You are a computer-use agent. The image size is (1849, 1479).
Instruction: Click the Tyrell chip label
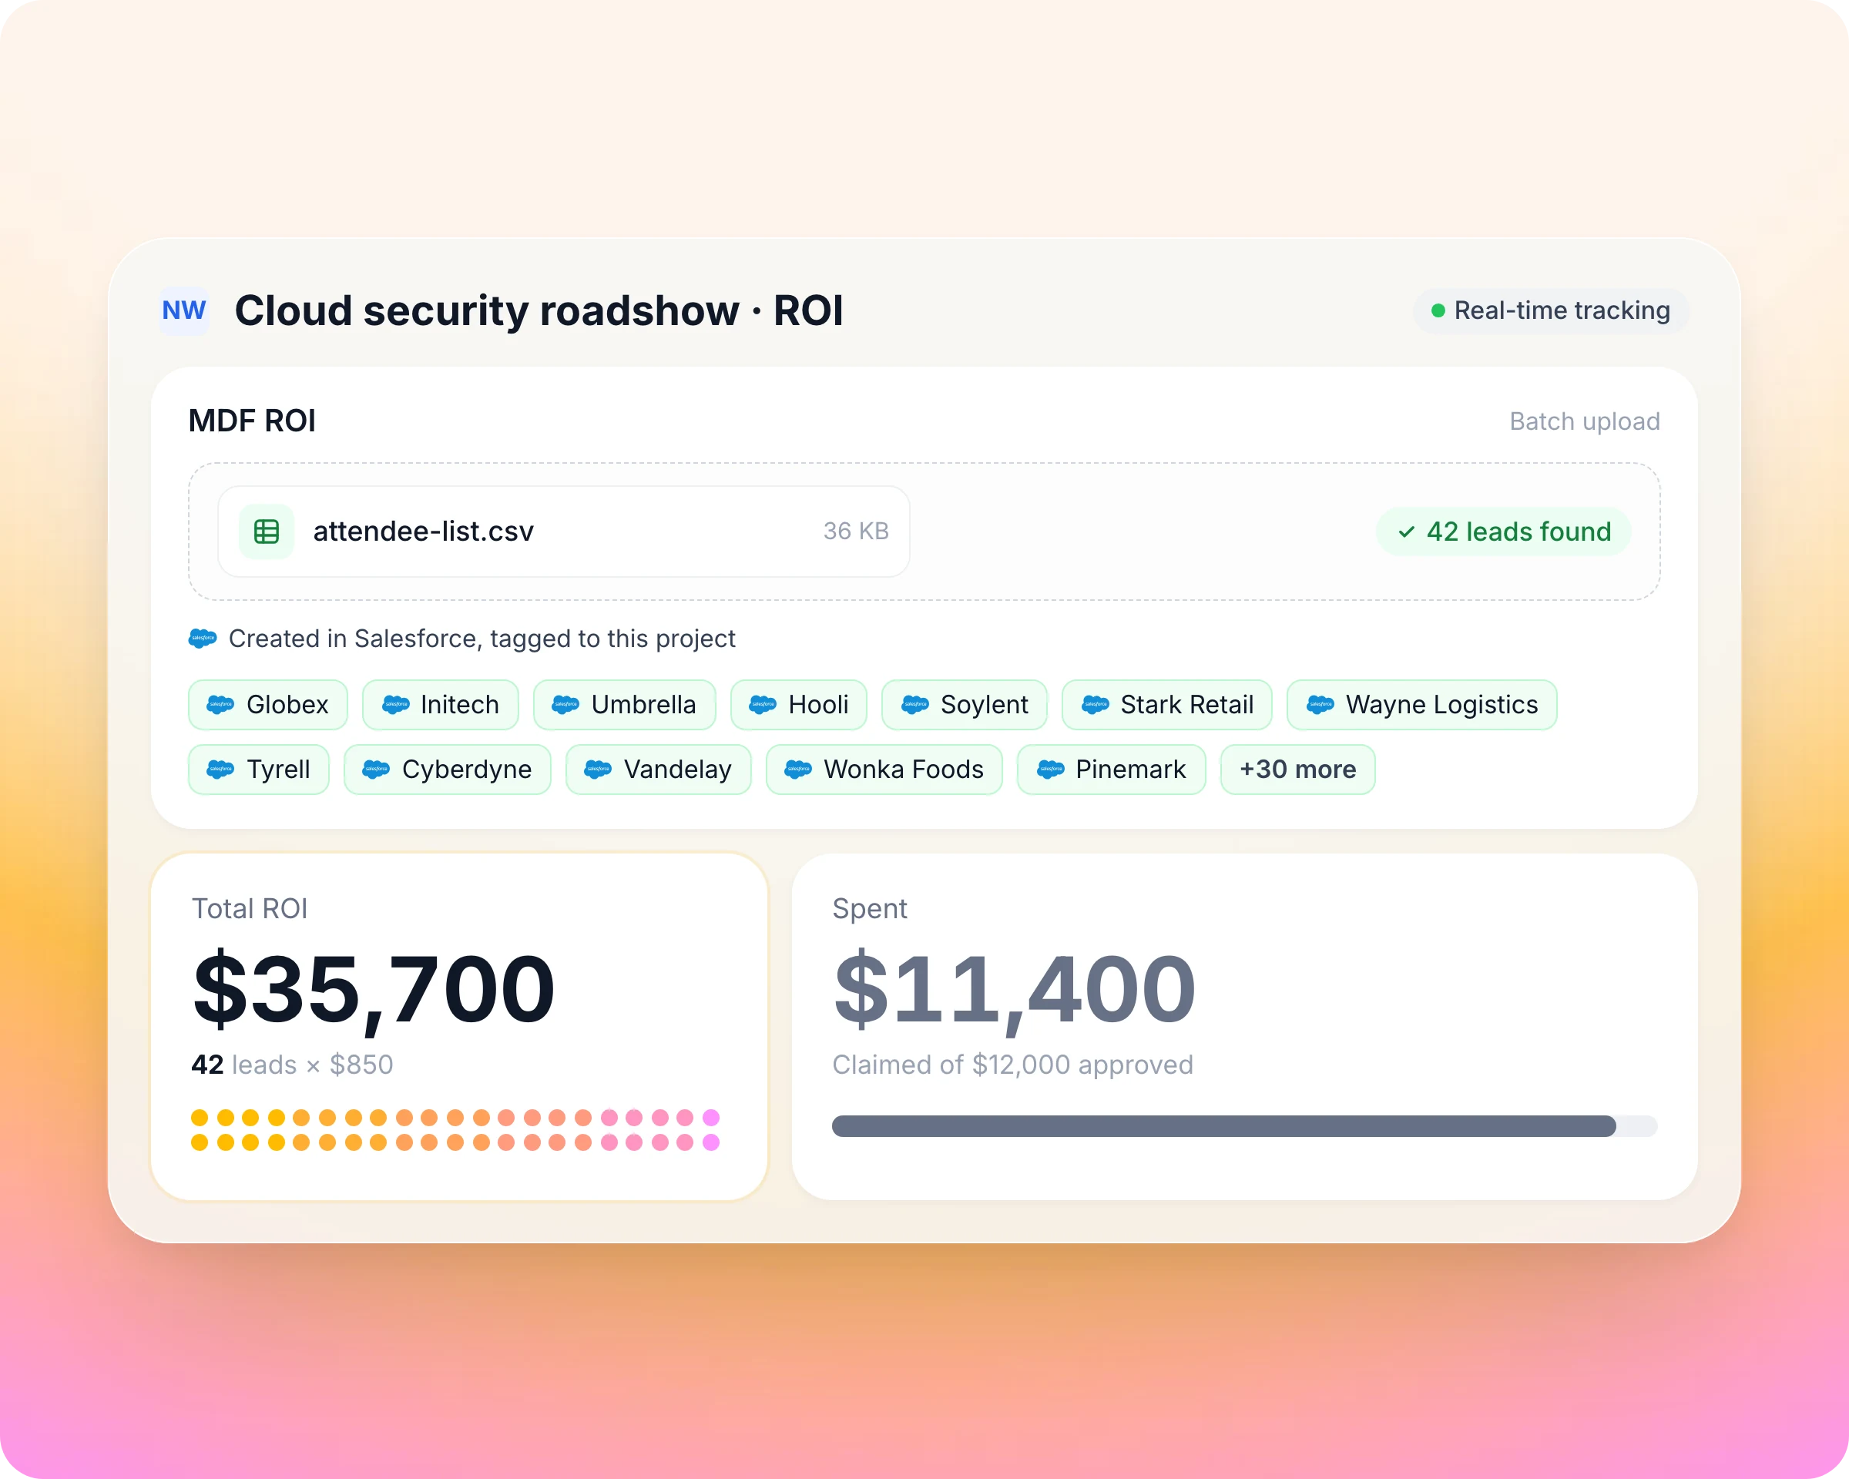[278, 769]
